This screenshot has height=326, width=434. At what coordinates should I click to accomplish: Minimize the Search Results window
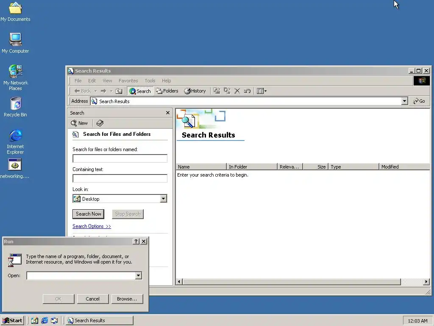412,71
